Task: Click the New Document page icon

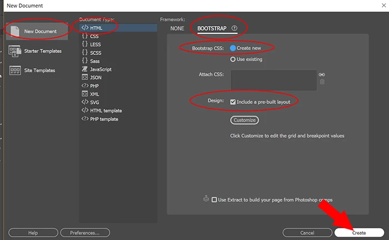Action: pyautogui.click(x=15, y=32)
